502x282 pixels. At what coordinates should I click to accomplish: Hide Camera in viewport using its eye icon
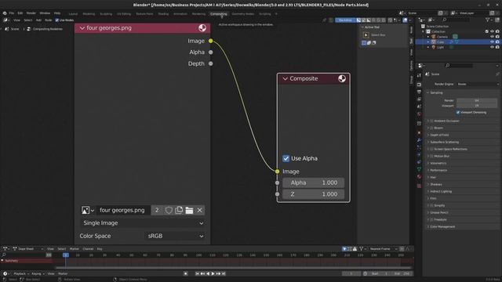coord(492,37)
